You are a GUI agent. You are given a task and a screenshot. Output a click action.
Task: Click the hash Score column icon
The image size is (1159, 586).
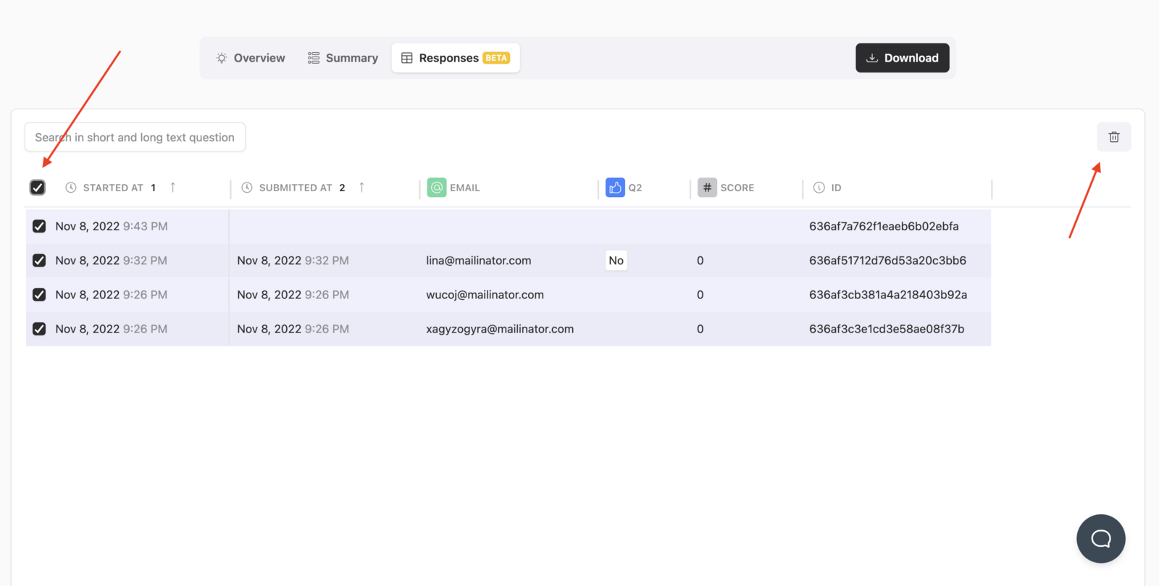707,188
